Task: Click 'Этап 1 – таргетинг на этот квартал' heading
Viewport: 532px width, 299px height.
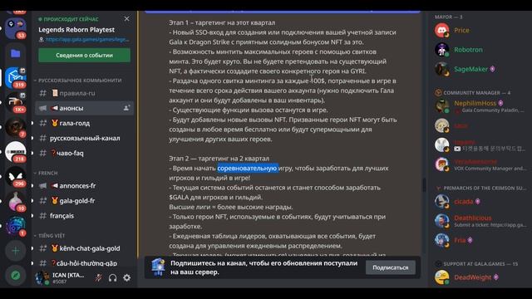Action: point(222,22)
